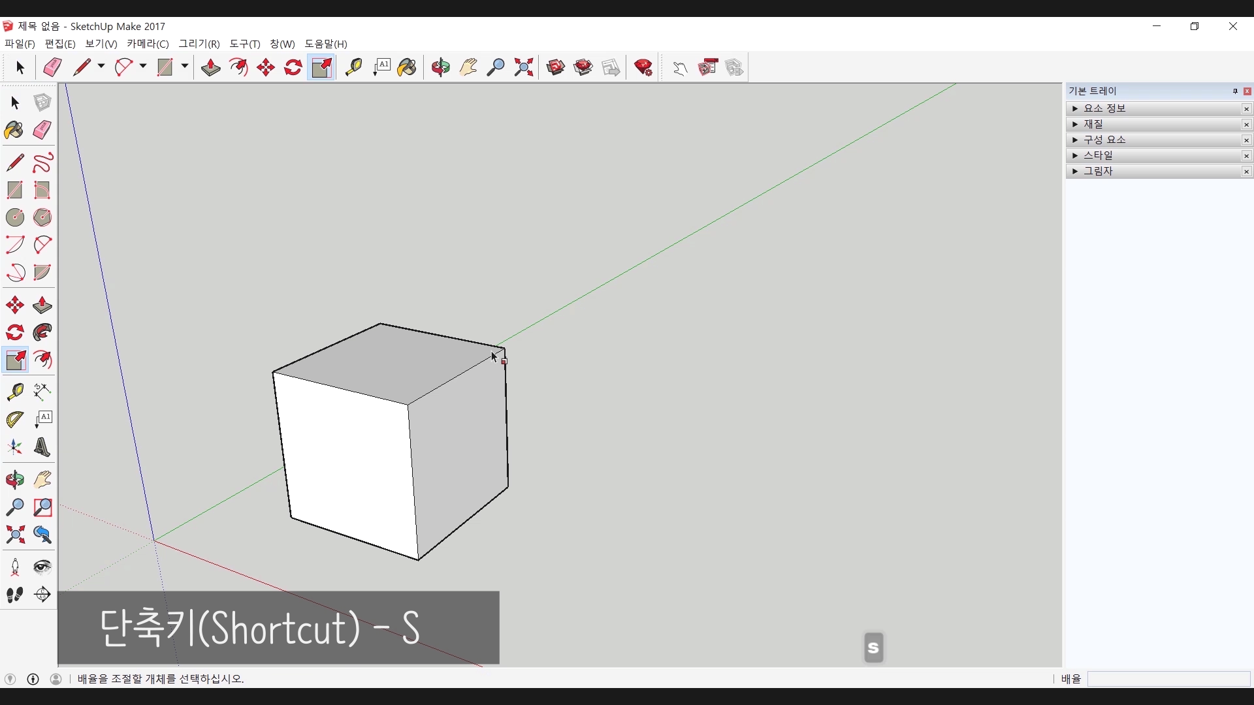Click the Rotate tool in top toolbar
Screen dimensions: 1254x705
(293, 67)
